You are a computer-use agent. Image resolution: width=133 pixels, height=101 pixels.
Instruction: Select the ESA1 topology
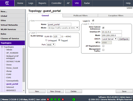pos(9,78)
